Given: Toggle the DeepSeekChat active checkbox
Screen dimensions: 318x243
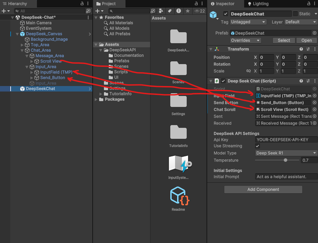Looking at the screenshot, I should [x=226, y=14].
